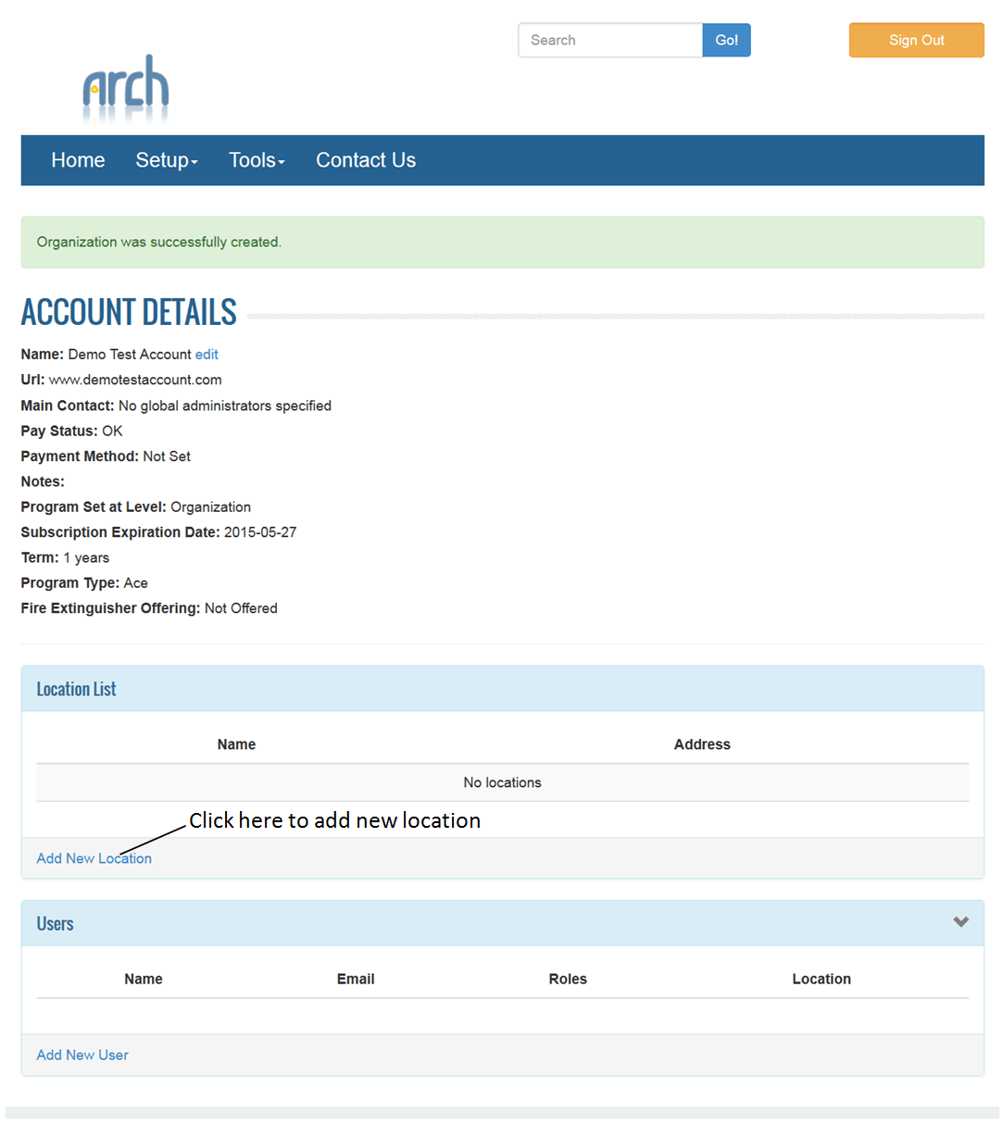1003x1137 pixels.
Task: Click the www.demotestaccount.com URL text
Action: (x=135, y=380)
